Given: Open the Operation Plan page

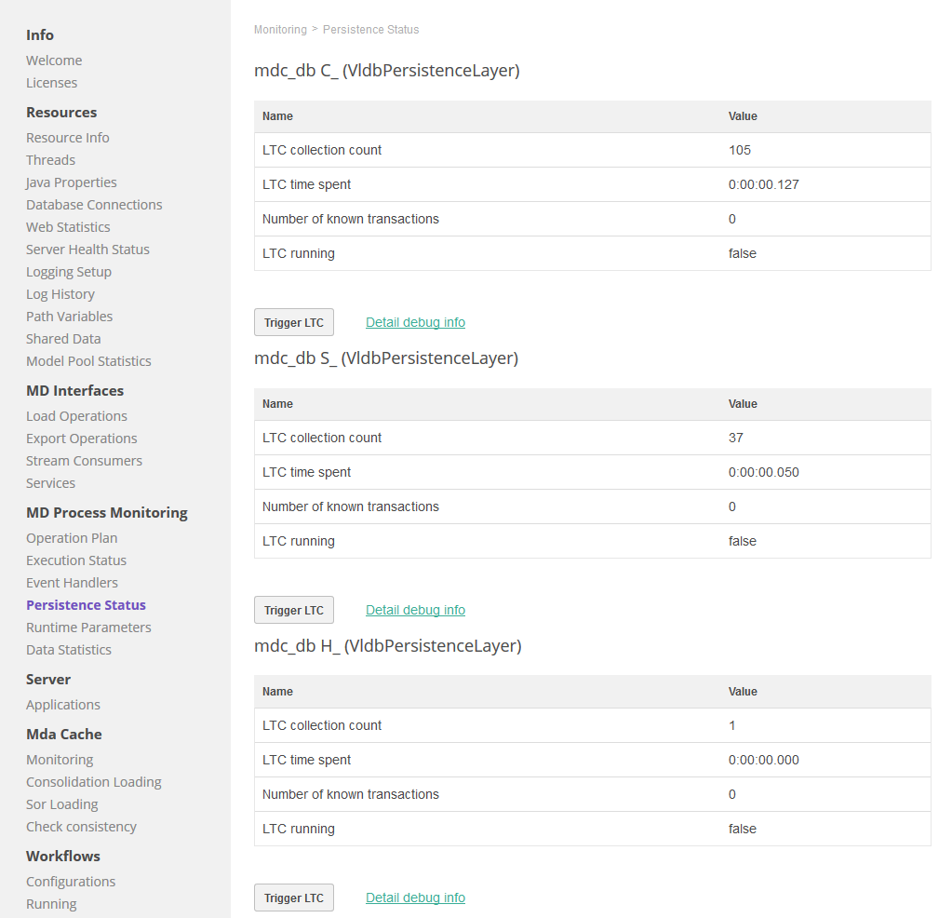Looking at the screenshot, I should (x=72, y=537).
